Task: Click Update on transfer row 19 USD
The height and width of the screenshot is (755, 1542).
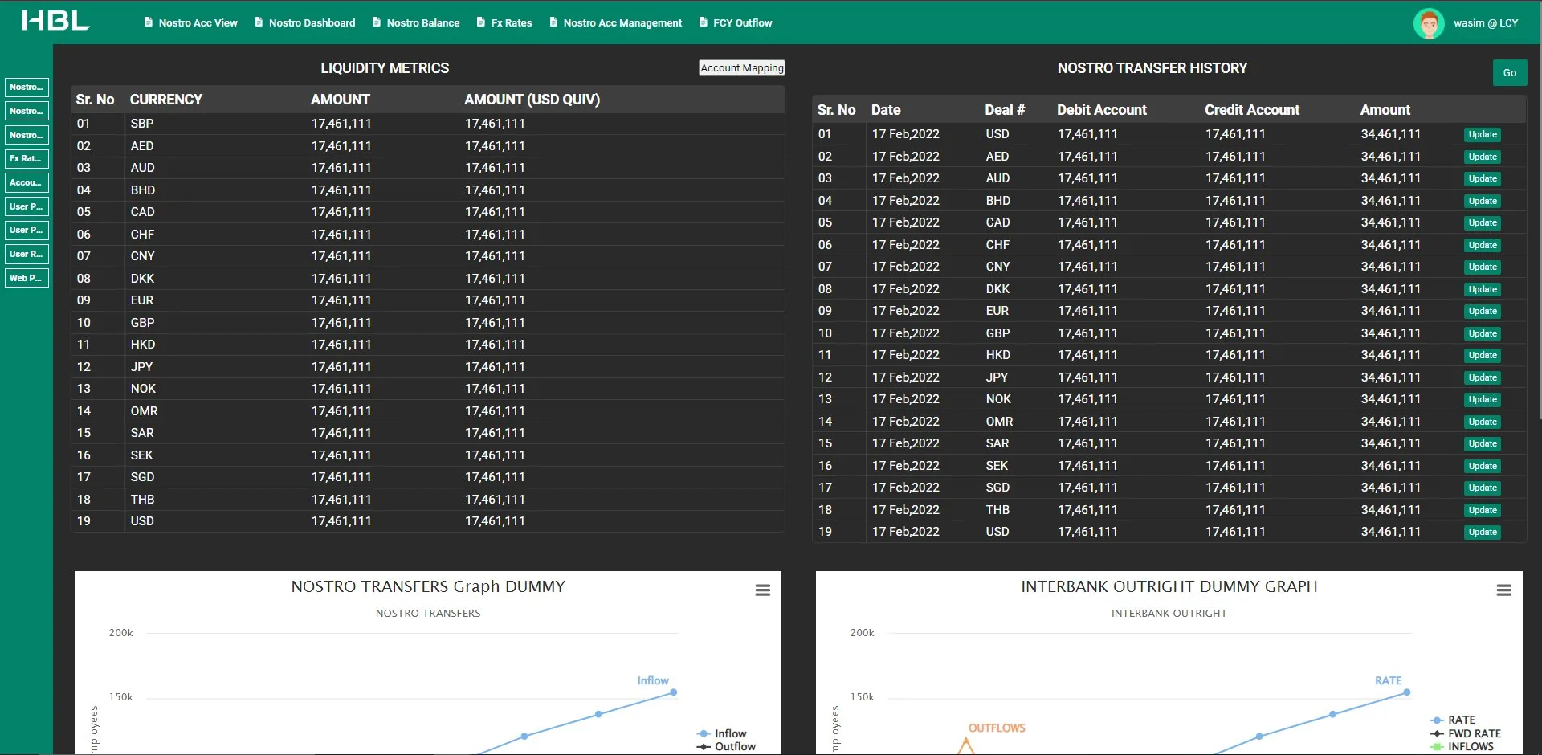Action: (x=1483, y=532)
